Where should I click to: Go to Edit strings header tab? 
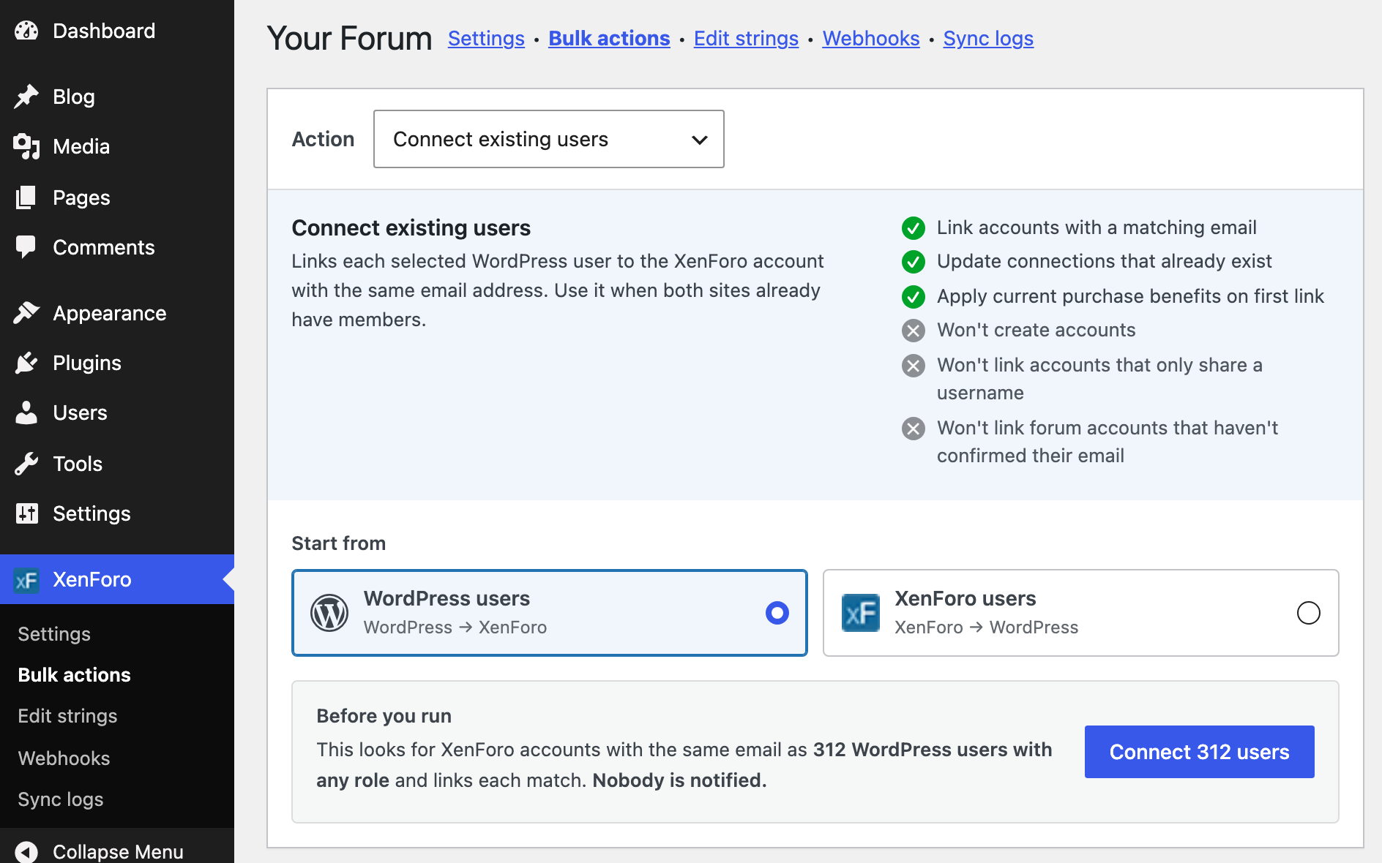[746, 38]
